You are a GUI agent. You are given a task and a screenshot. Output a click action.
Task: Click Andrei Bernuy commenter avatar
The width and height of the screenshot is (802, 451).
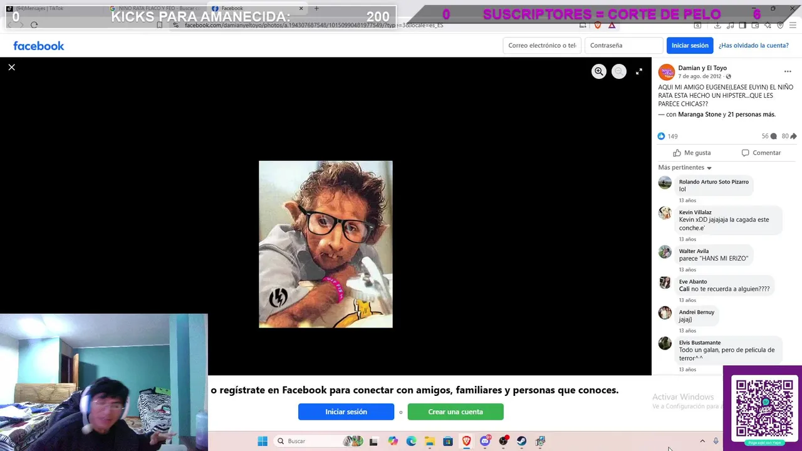point(665,313)
